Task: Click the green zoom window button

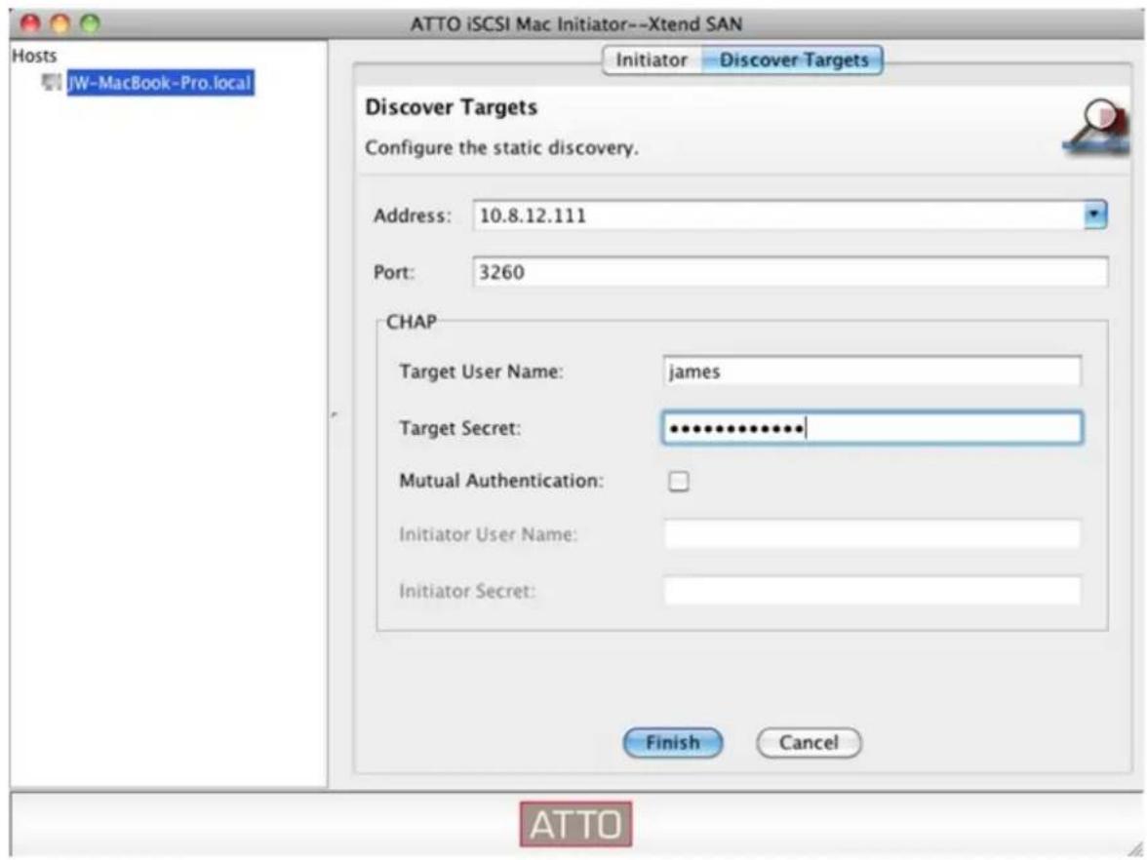Action: click(90, 23)
